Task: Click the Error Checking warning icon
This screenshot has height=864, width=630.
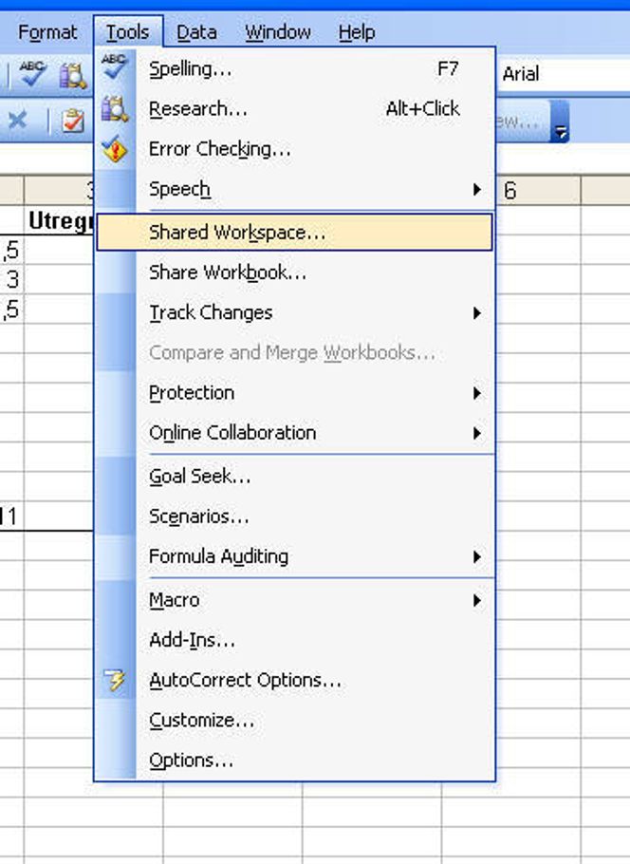Action: click(115, 149)
